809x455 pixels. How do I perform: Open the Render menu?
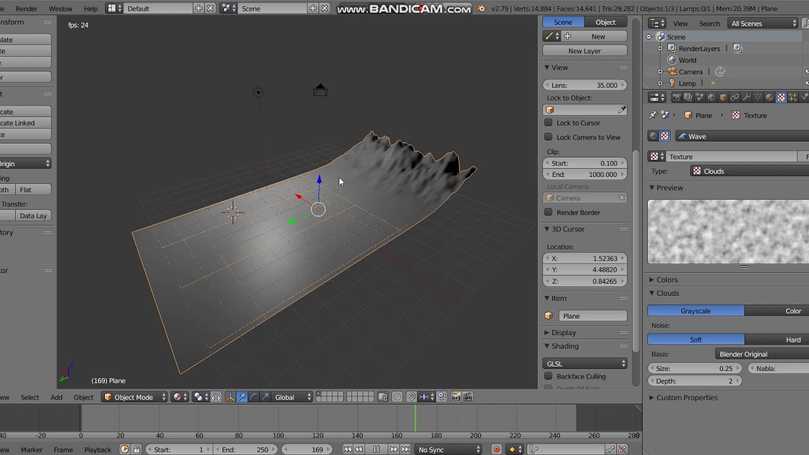(x=27, y=8)
